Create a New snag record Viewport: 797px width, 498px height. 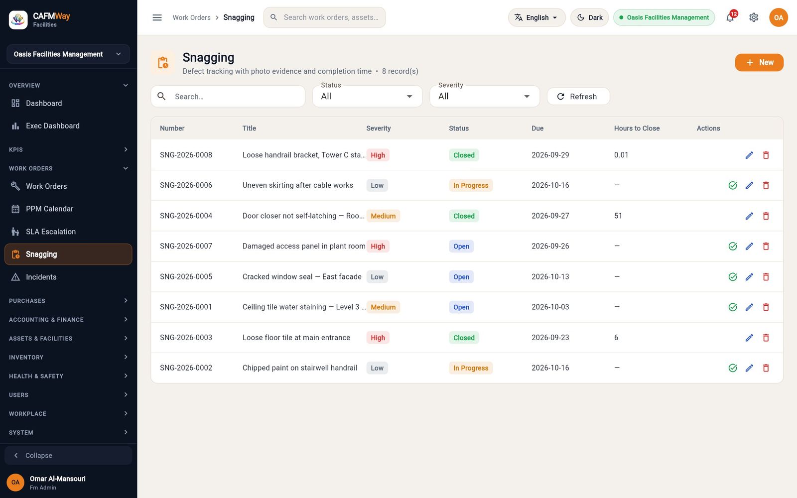tap(759, 63)
